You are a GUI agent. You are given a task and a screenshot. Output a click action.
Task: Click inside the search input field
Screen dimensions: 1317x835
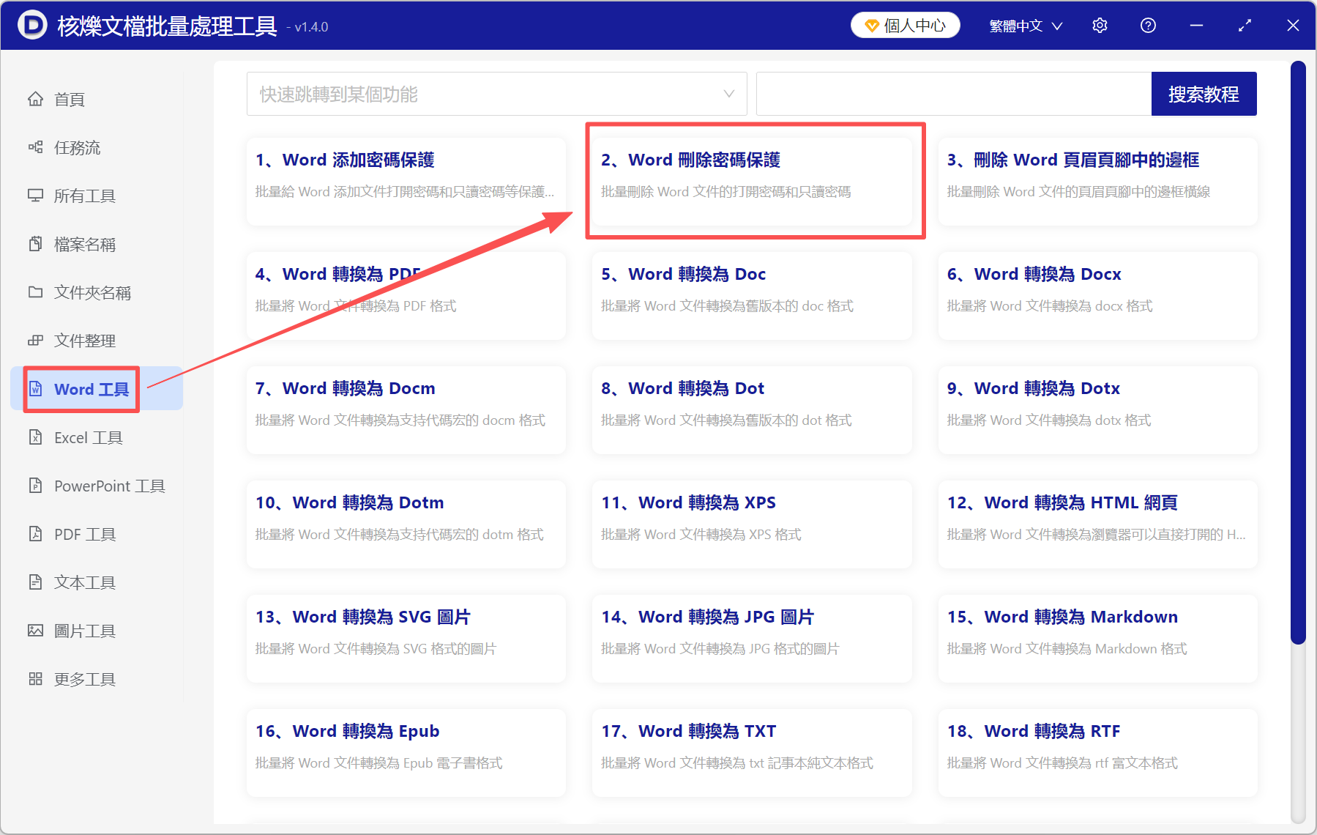coord(952,94)
